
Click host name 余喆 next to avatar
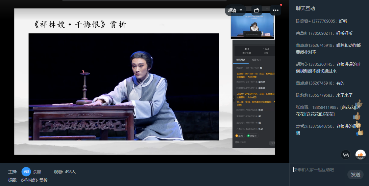click(x=37, y=172)
